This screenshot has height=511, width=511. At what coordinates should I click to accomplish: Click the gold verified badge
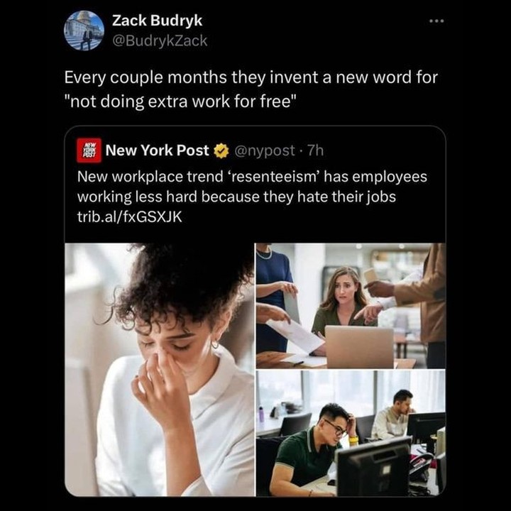click(x=221, y=150)
